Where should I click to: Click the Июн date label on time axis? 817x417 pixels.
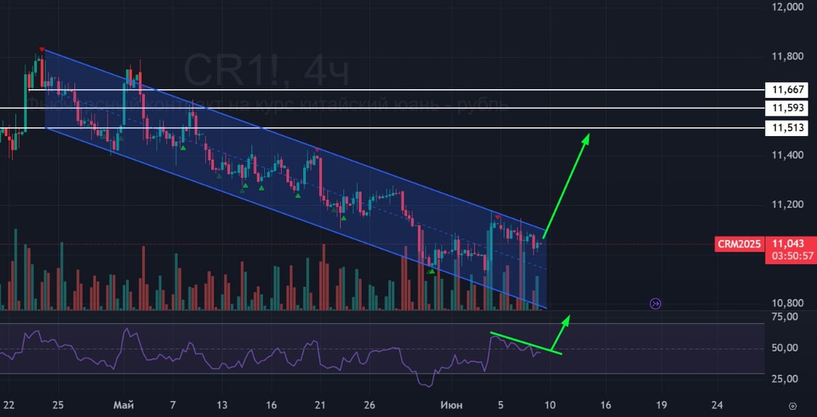pos(451,405)
